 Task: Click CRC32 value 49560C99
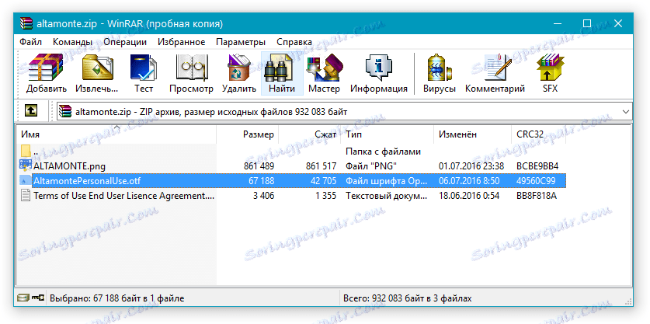(536, 181)
